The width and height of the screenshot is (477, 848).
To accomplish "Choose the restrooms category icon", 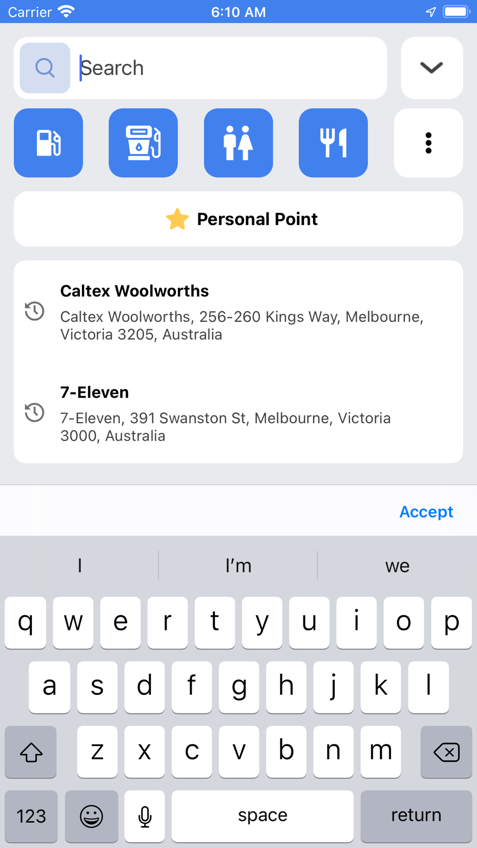I will click(238, 143).
